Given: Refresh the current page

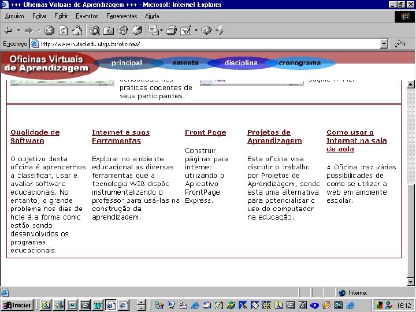Looking at the screenshot, I should click(x=63, y=31).
